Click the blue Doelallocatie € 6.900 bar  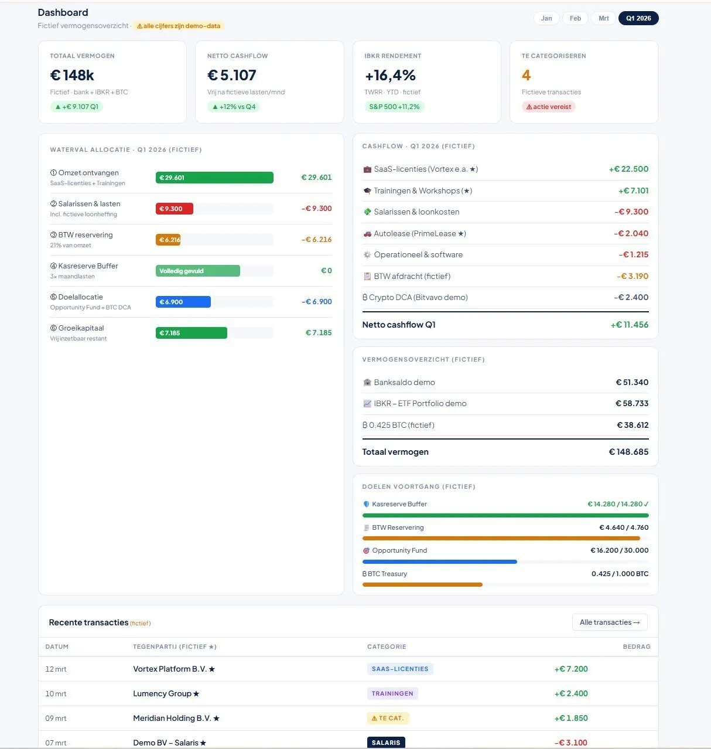pos(183,302)
